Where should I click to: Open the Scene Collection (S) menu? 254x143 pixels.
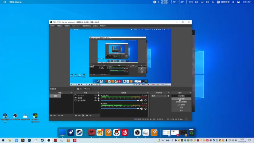pos(86,26)
